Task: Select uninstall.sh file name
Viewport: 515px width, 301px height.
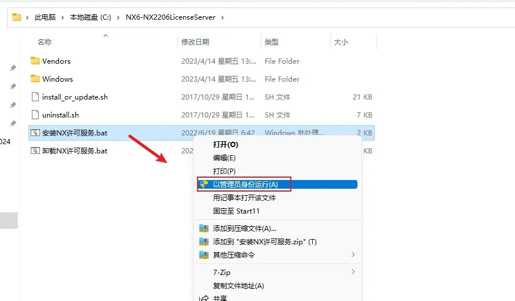Action: click(60, 115)
